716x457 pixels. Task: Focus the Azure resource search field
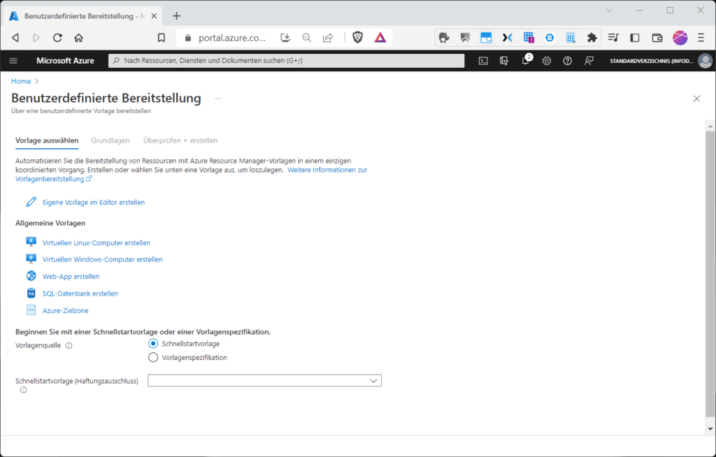click(286, 61)
